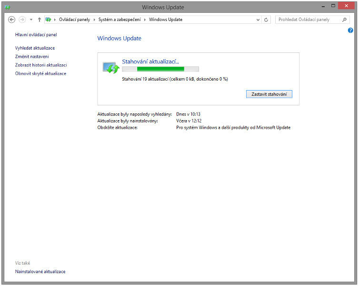359x286 pixels.
Task: Click the green download progress bar
Action: (160, 69)
